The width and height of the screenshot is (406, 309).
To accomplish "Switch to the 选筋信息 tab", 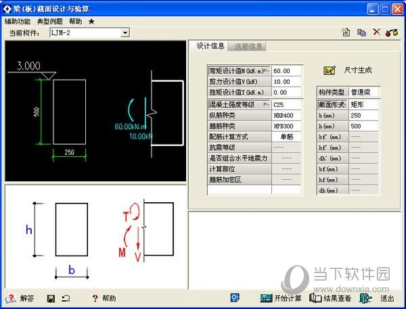I will pos(249,47).
